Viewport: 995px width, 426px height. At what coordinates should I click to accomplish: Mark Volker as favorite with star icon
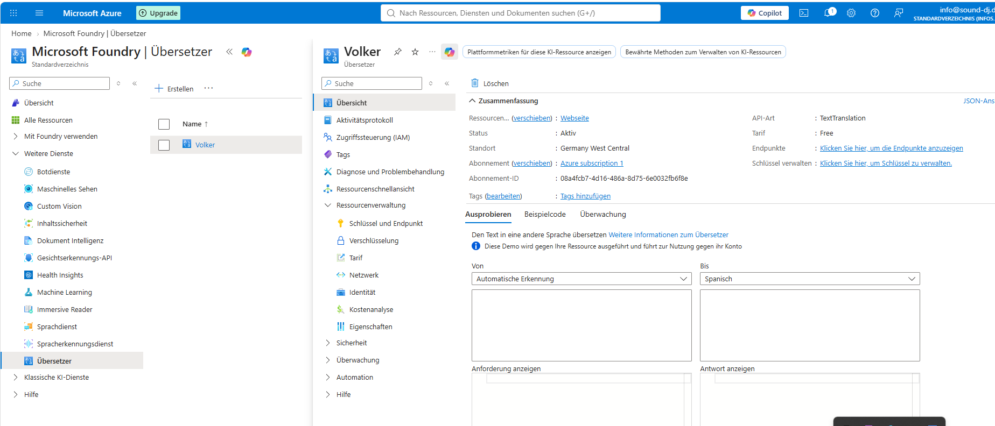click(415, 52)
